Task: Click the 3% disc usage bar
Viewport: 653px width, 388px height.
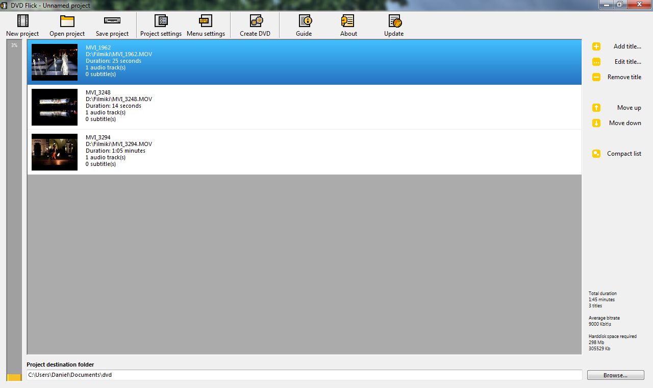Action: point(12,204)
